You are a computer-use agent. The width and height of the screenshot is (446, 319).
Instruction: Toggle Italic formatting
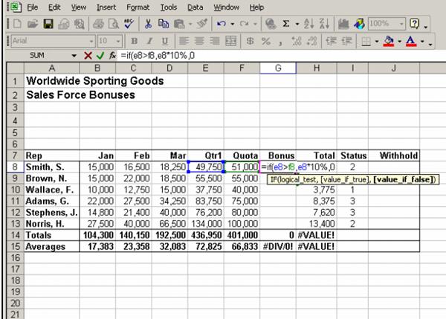[x=149, y=41]
